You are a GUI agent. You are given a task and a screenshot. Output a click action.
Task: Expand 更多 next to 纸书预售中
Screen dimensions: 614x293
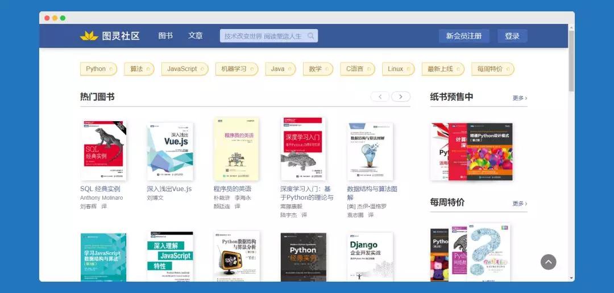click(x=520, y=98)
